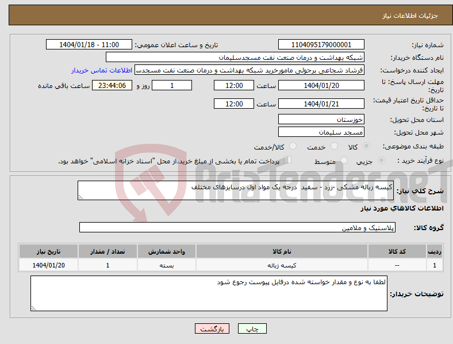Click the general description textarea کیسه زباله
This screenshot has width=453, height=344.
pos(236,190)
